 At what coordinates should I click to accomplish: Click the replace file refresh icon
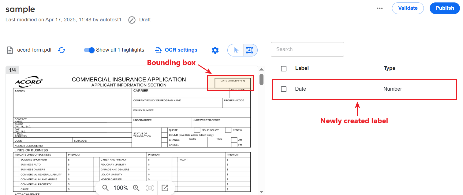pyautogui.click(x=62, y=50)
